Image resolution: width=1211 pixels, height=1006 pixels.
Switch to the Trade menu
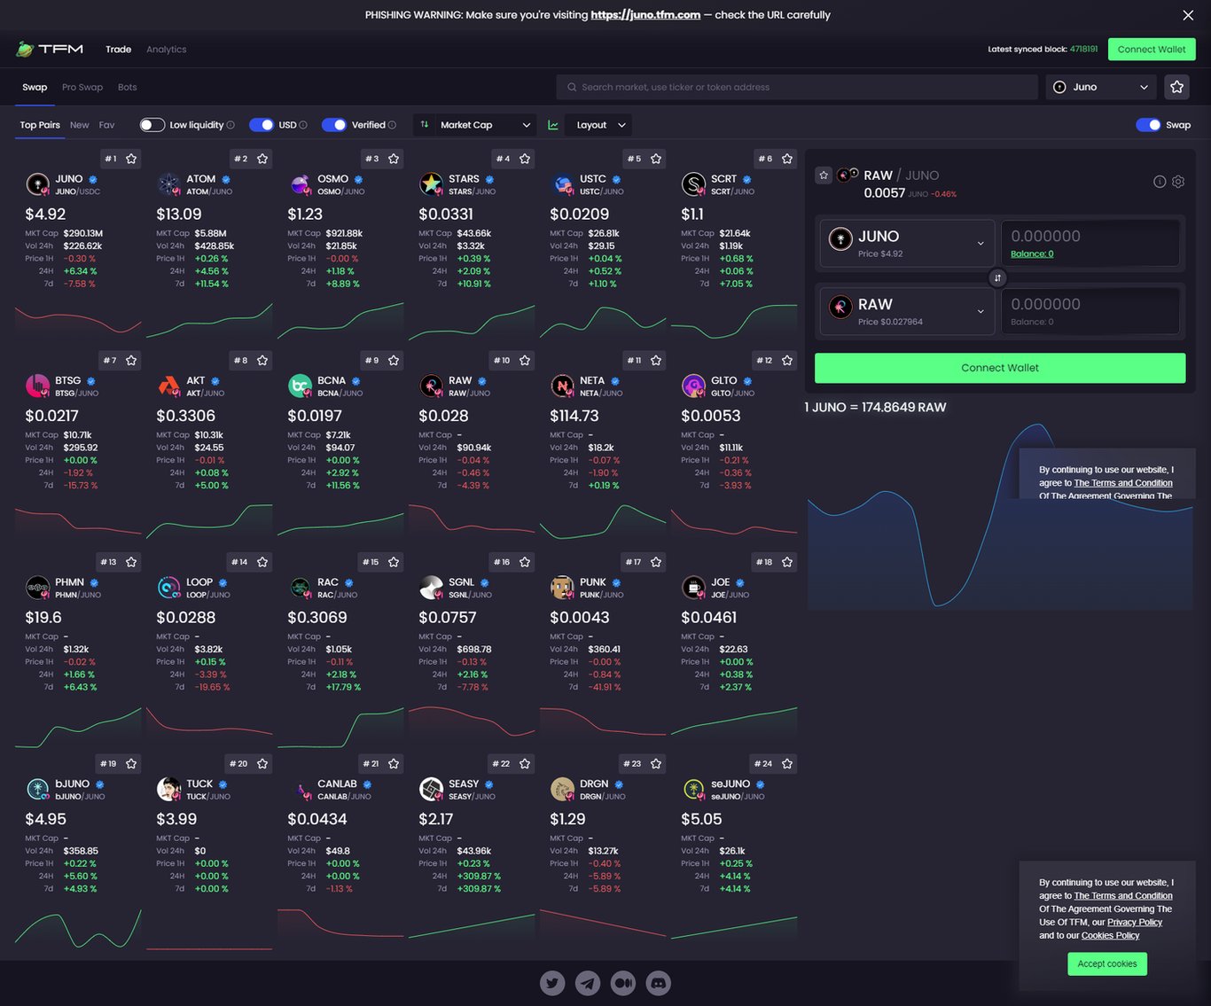tap(118, 50)
